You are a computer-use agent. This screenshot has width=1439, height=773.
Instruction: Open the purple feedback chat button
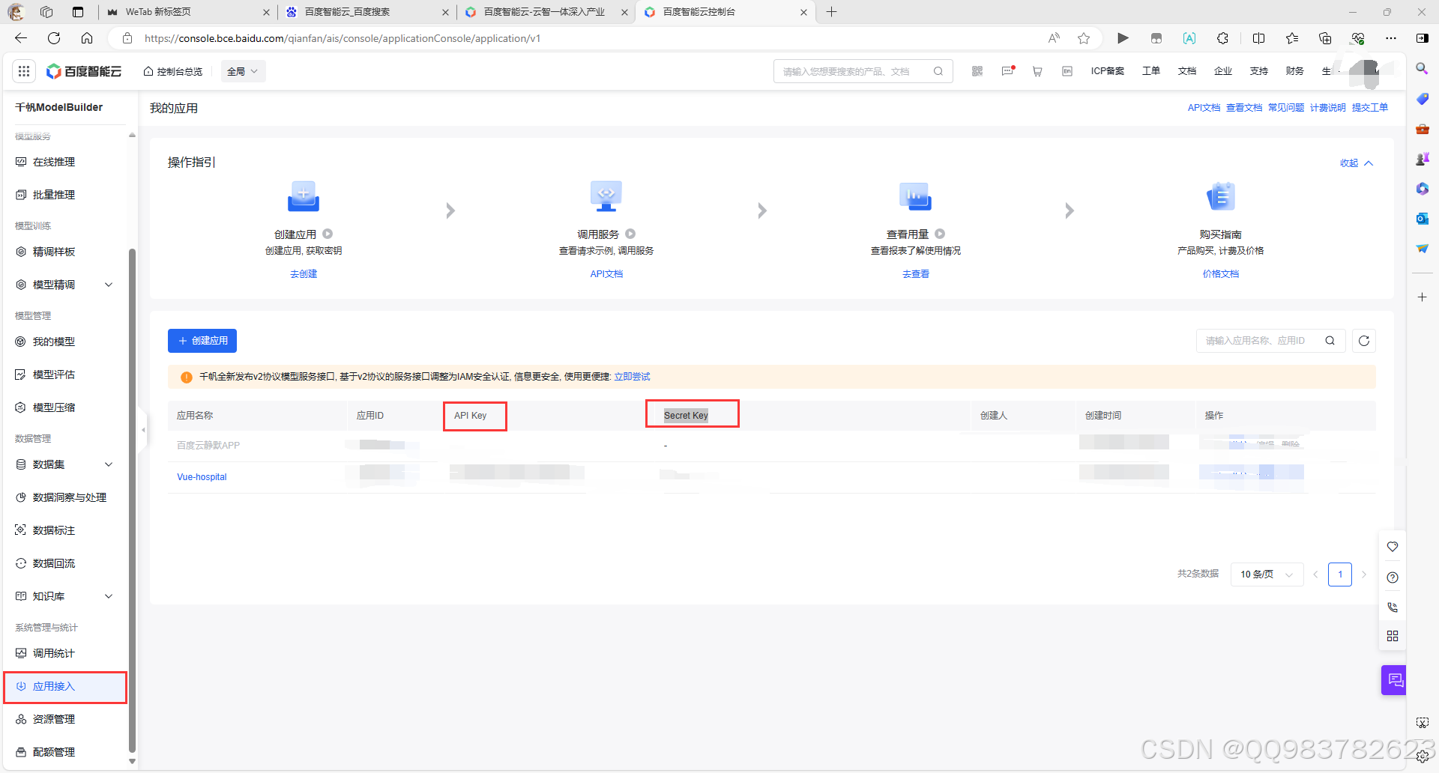click(x=1394, y=680)
